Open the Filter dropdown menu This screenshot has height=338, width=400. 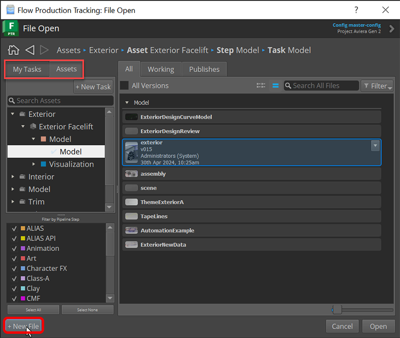(x=377, y=85)
